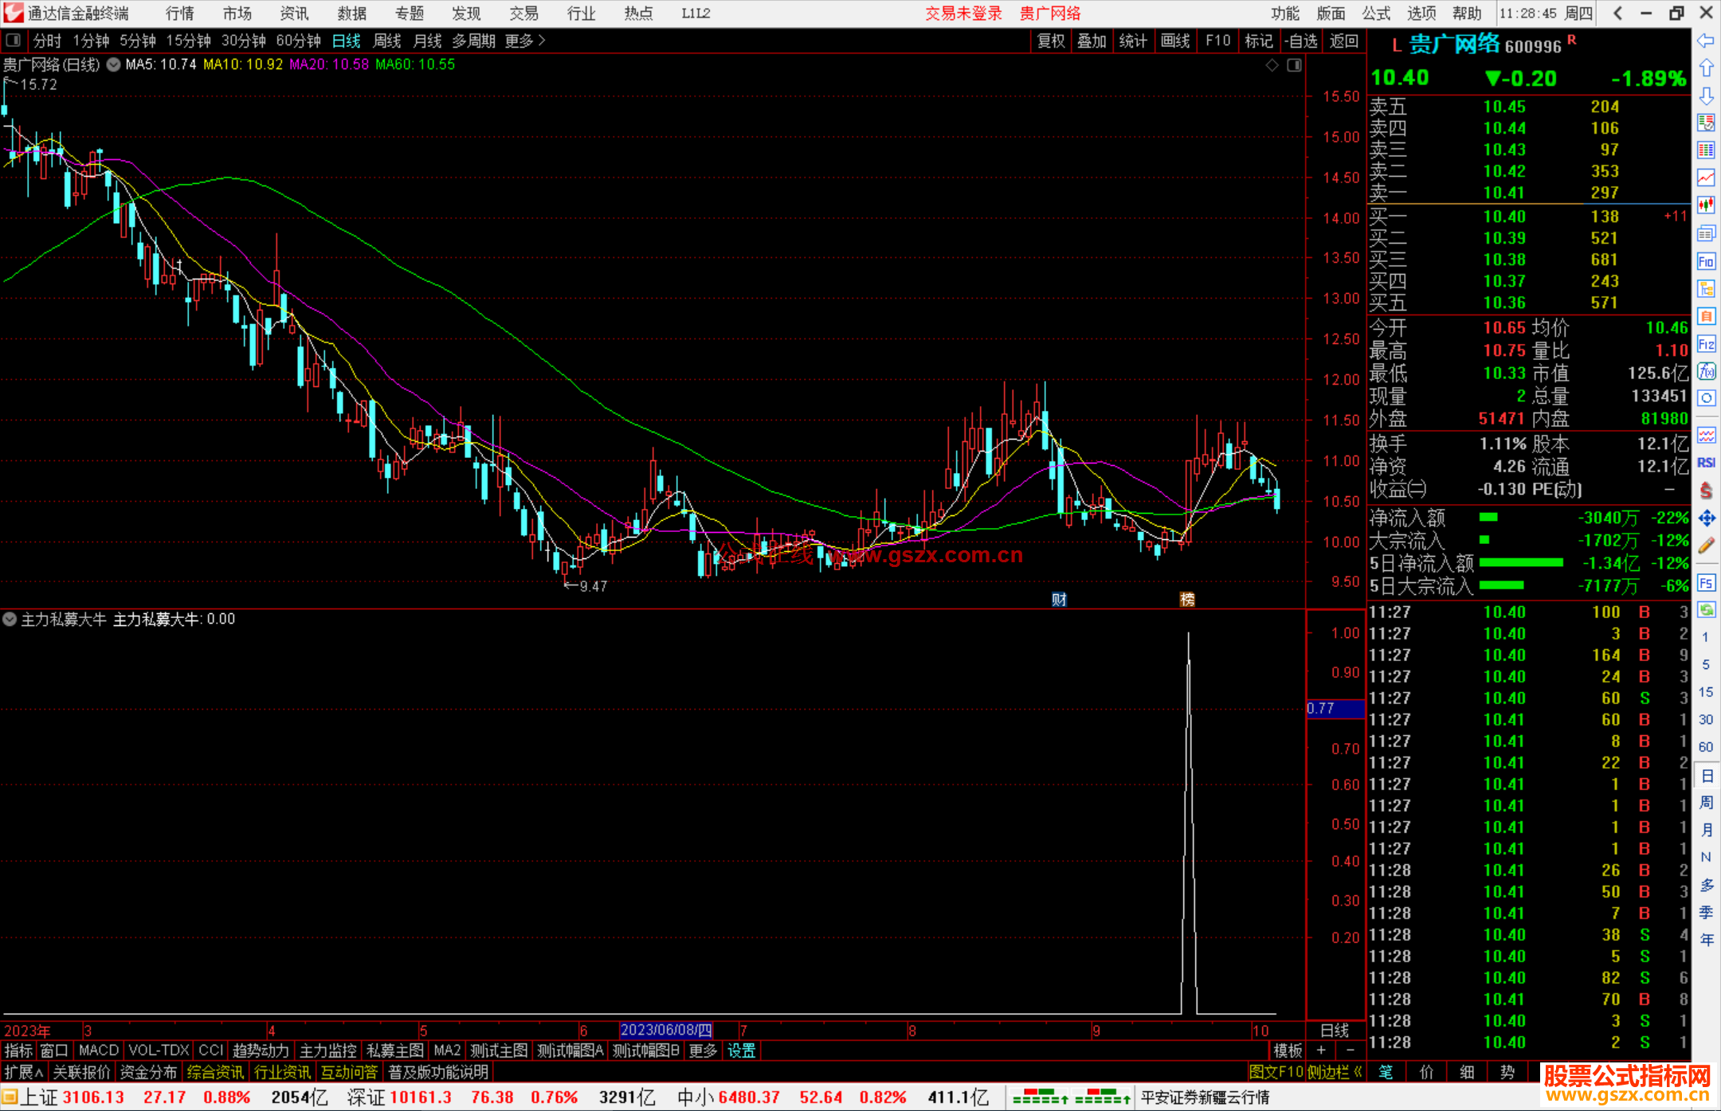The image size is (1721, 1111).
Task: Select the pencil drawing tool icon
Action: point(1706,546)
